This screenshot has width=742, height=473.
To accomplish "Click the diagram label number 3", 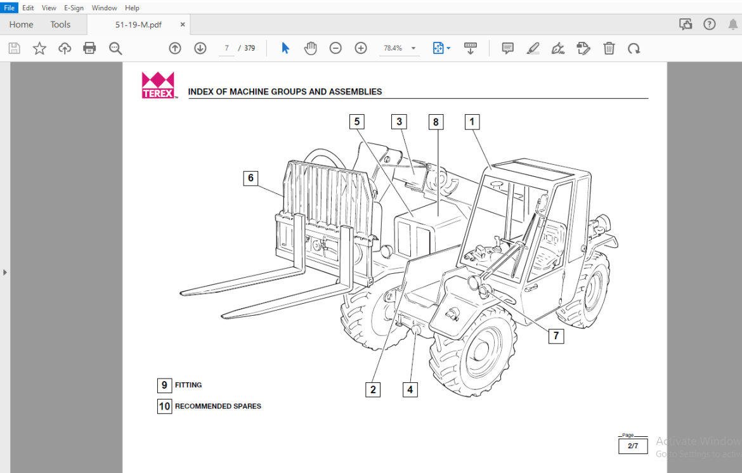I will pyautogui.click(x=399, y=122).
